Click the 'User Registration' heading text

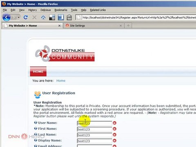[x=59, y=93]
